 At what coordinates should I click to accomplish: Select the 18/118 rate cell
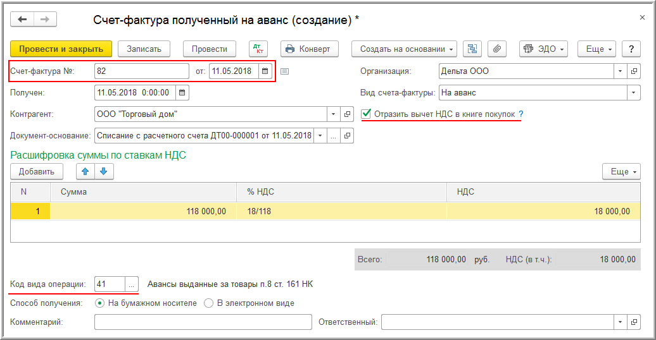[x=341, y=211]
